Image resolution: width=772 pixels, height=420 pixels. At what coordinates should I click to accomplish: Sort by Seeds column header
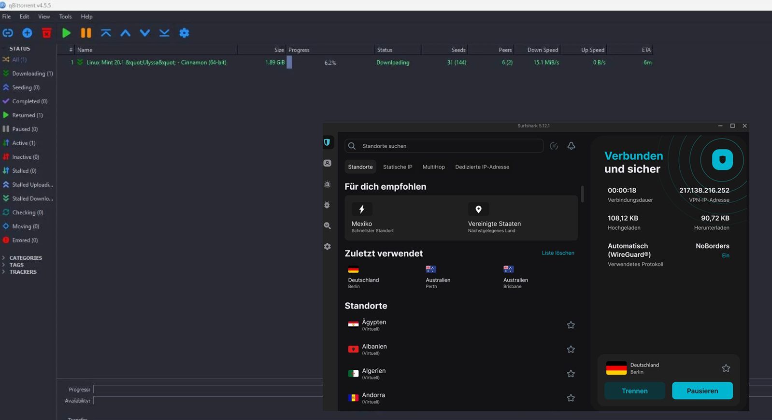click(444, 50)
